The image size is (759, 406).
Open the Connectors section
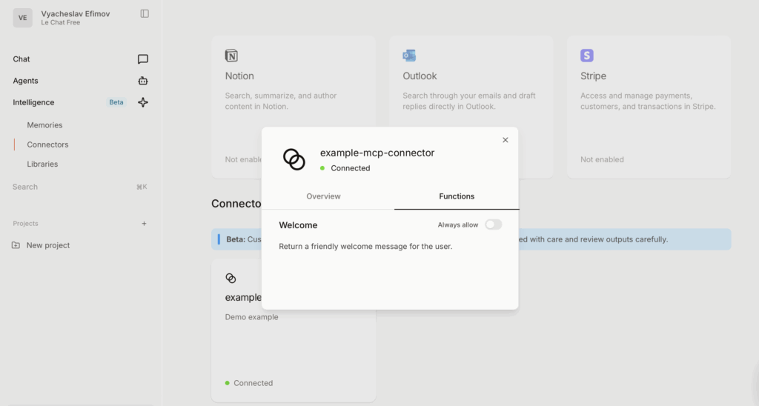click(47, 144)
